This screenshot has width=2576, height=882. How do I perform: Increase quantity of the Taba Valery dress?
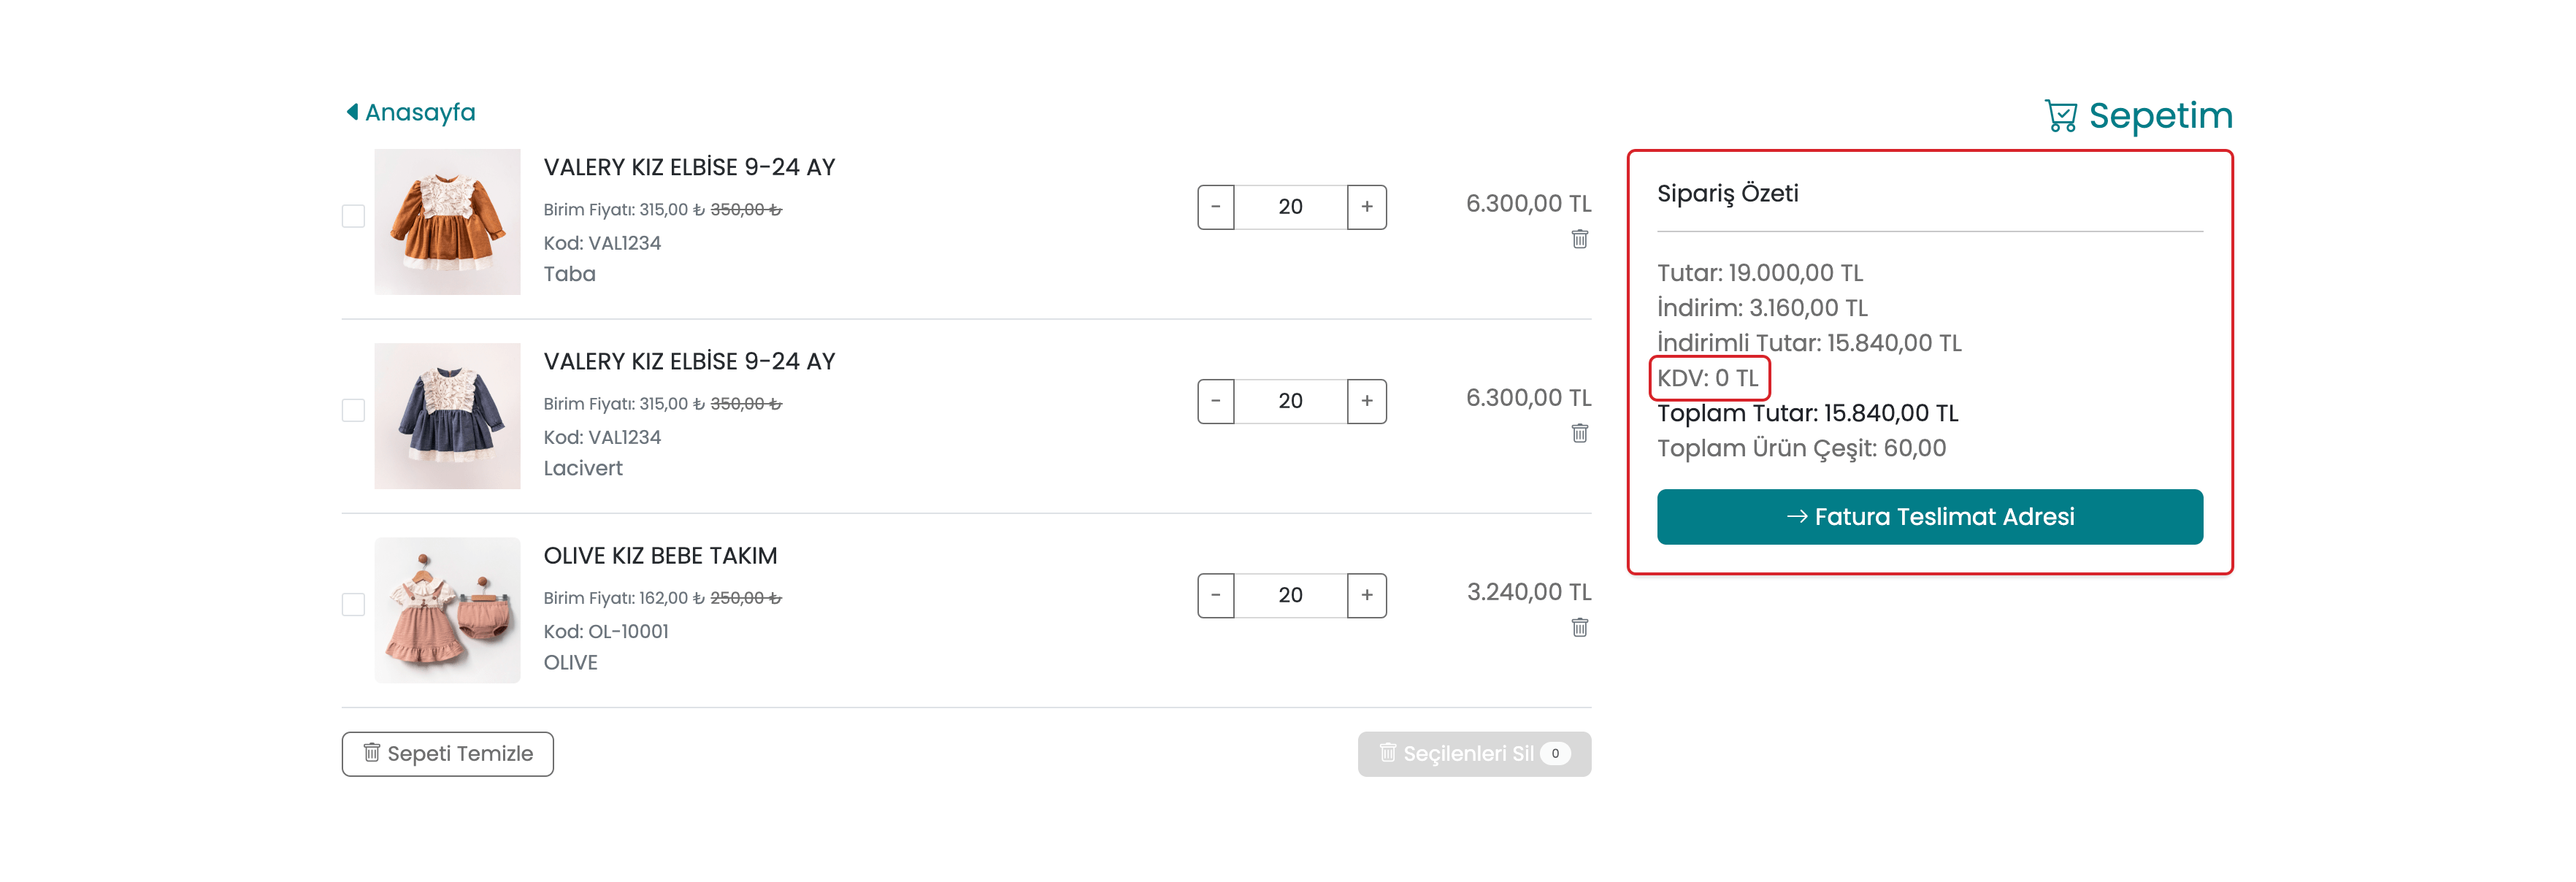(1366, 207)
